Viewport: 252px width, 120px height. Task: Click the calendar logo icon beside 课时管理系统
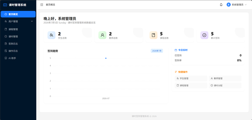pos(5,5)
